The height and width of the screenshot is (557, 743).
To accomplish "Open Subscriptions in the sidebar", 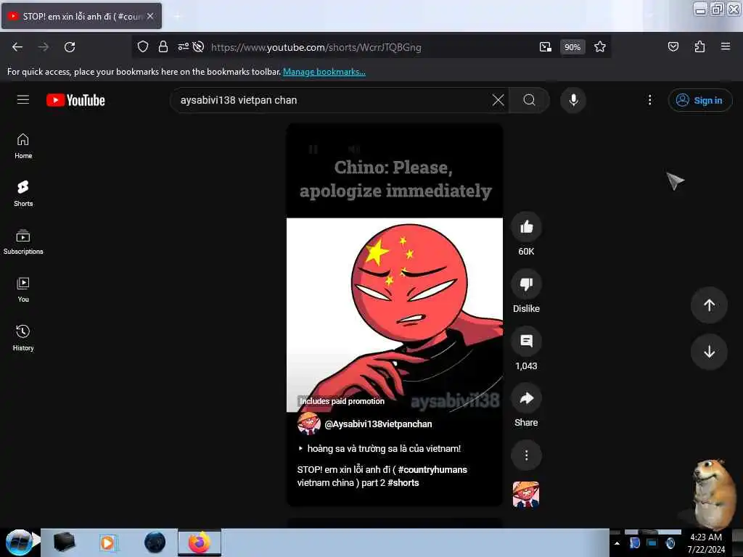I will pos(22,242).
